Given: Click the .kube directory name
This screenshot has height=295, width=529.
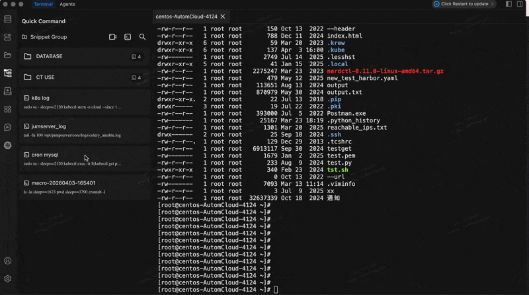Looking at the screenshot, I should pyautogui.click(x=336, y=50).
